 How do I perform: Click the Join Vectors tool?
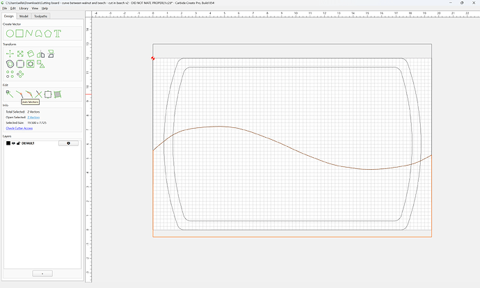pos(19,95)
